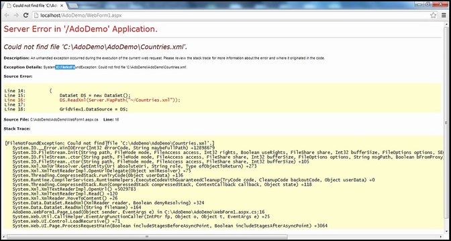The height and width of the screenshot is (241, 451).
Task: Click the red 'DS.ReadXml(Server.MapPath' line 16
Action: click(x=119, y=100)
